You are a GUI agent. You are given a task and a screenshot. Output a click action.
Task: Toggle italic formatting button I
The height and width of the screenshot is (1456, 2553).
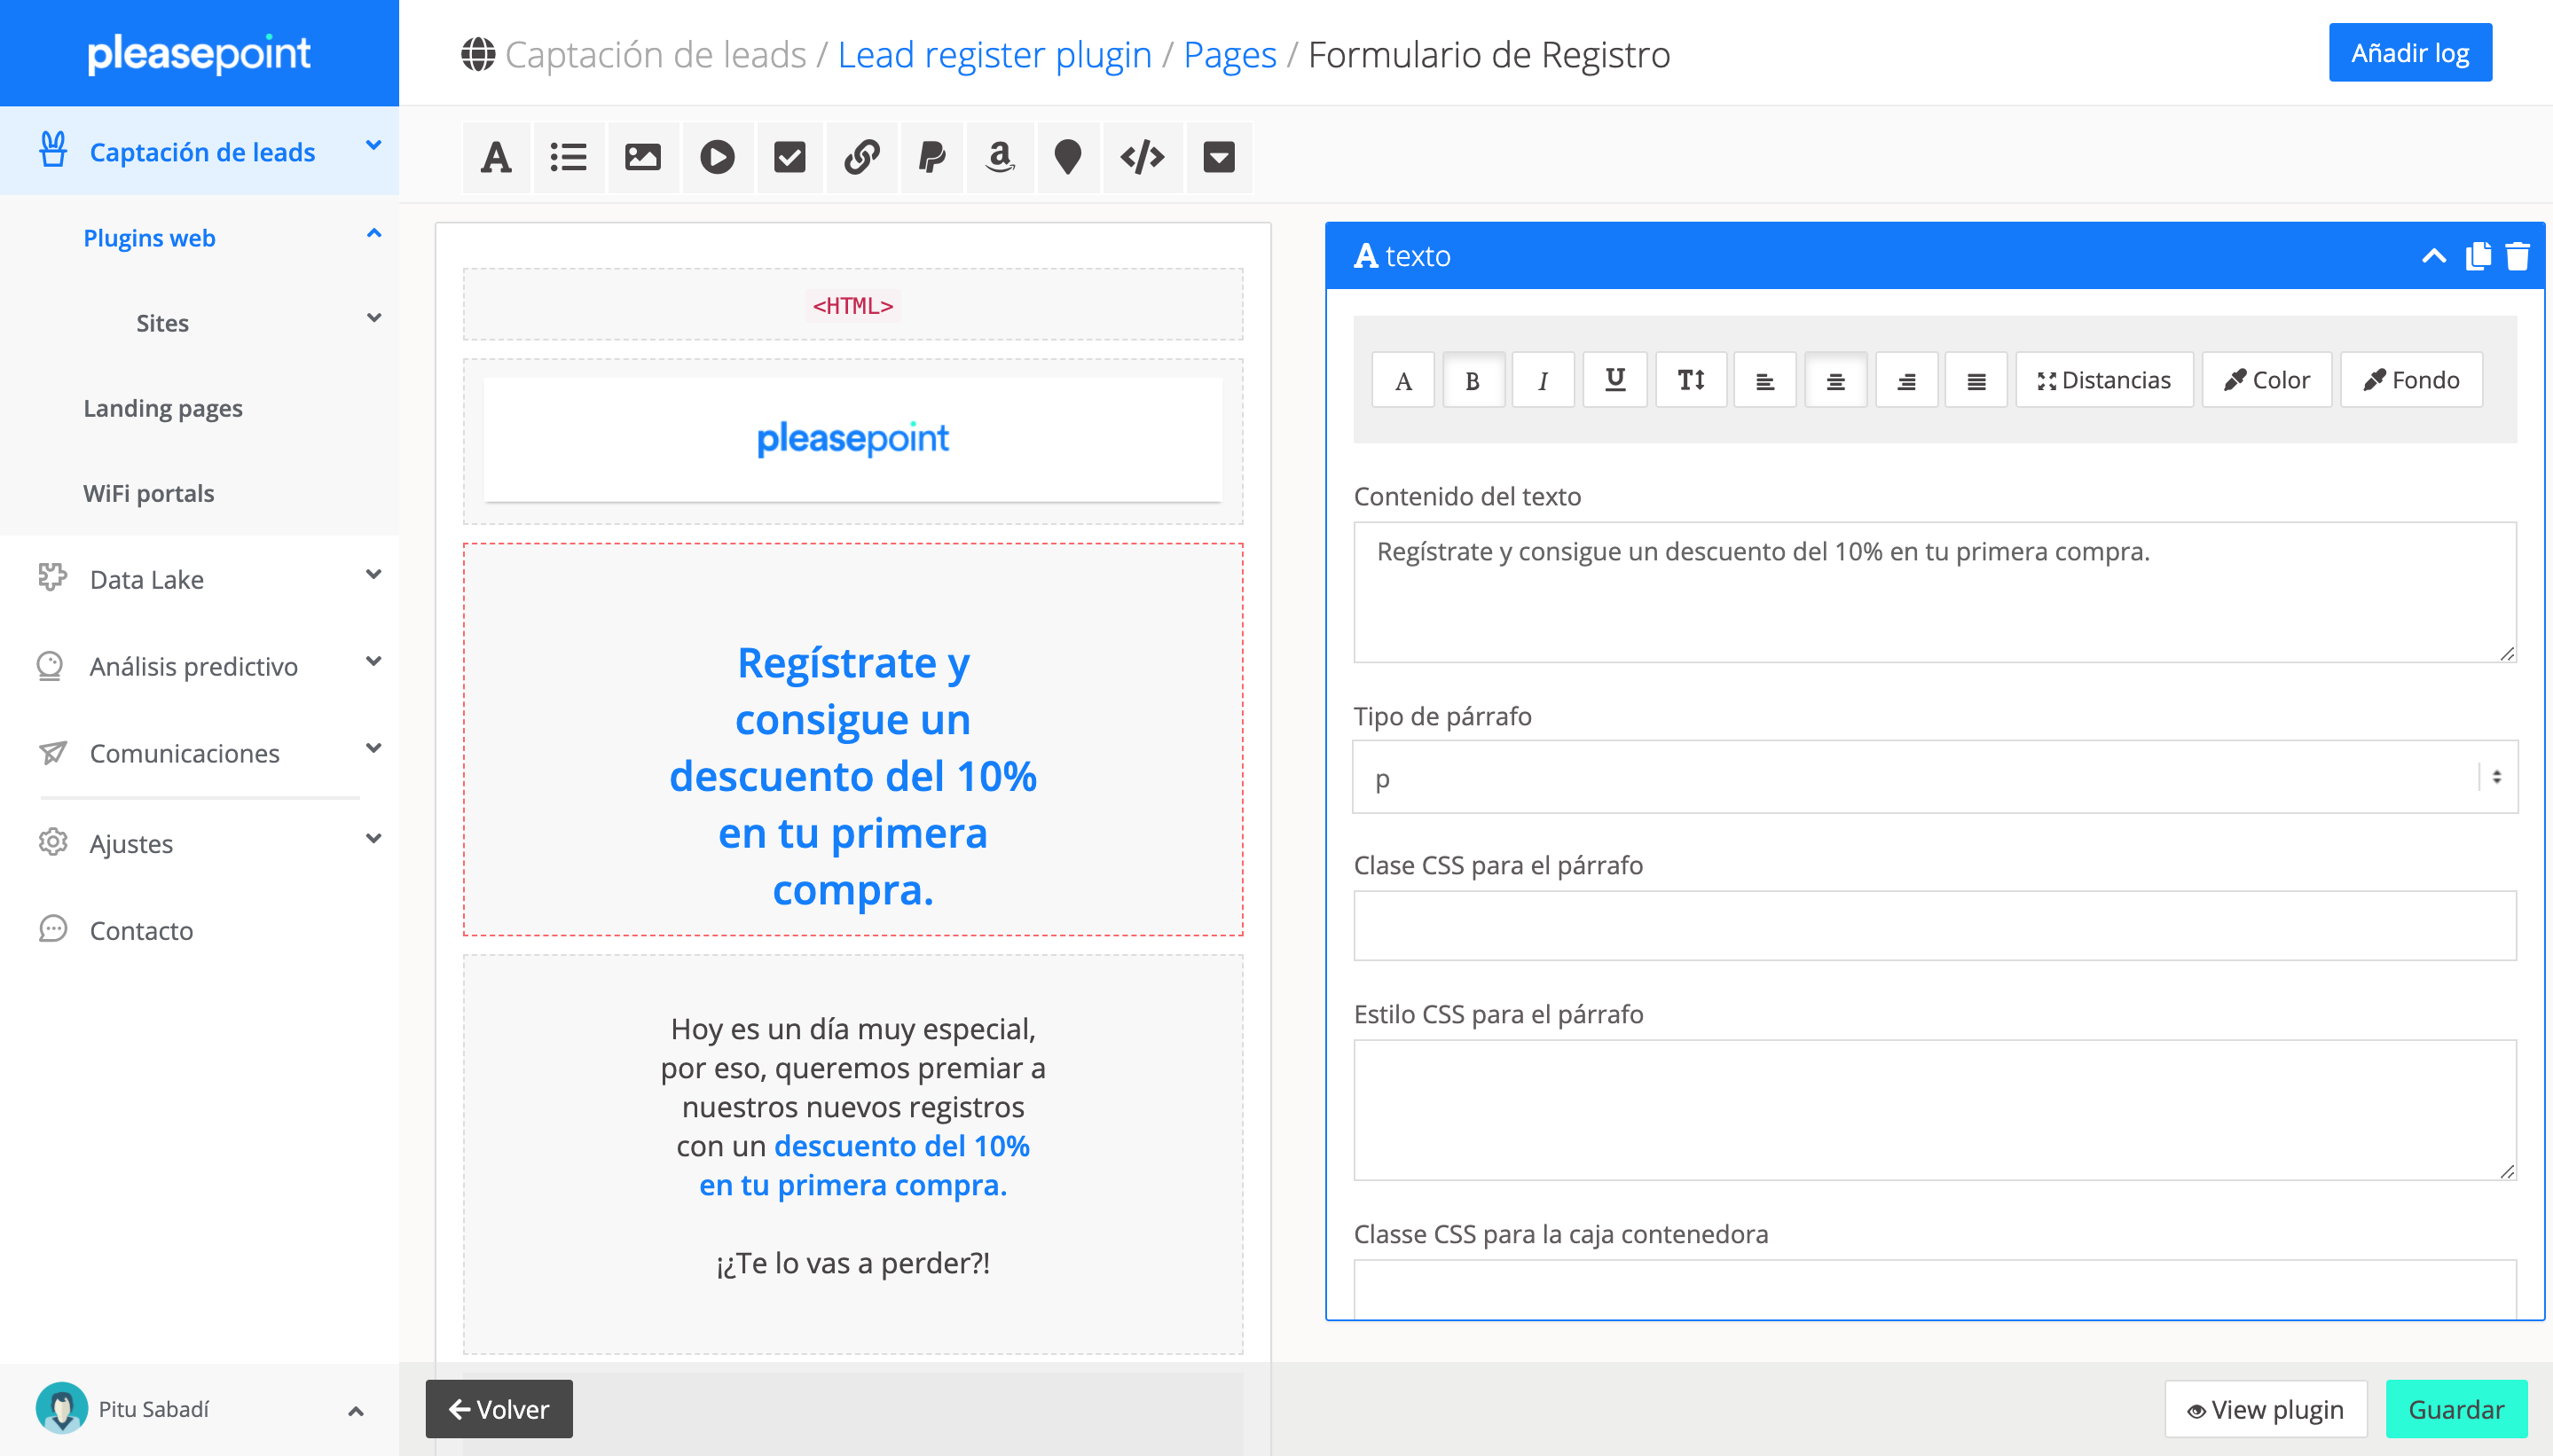point(1542,380)
